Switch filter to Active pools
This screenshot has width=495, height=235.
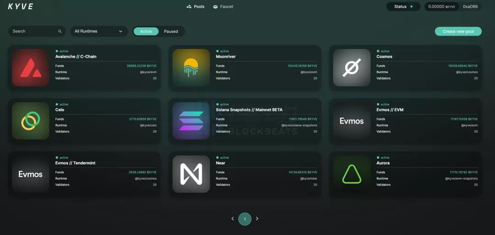(146, 31)
